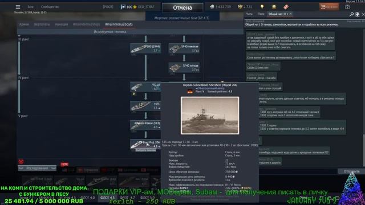Open the Полк chat tab
The height and width of the screenshot is (205, 365).
(261, 14)
